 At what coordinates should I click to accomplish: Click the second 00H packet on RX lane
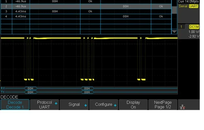click(x=87, y=89)
